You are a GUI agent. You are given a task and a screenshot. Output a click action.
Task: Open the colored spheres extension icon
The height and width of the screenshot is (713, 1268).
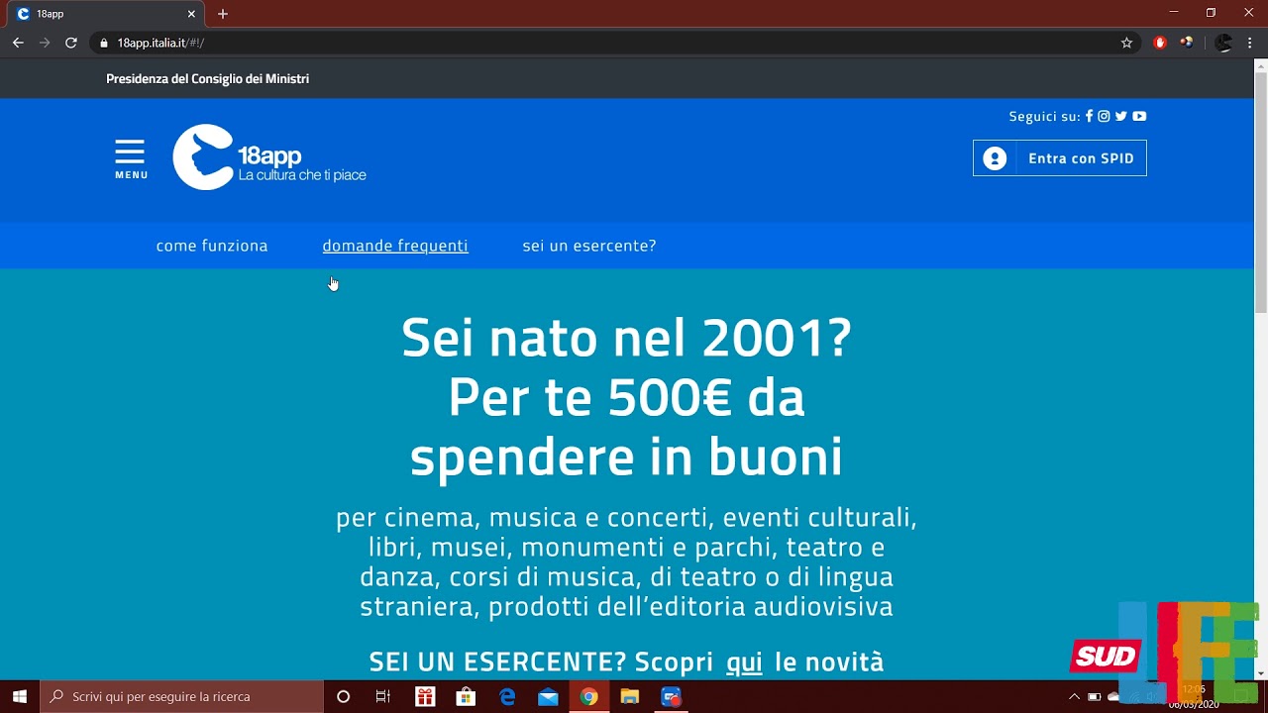pos(1187,43)
